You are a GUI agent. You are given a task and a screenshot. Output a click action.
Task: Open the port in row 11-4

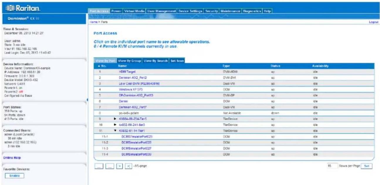point(137,154)
